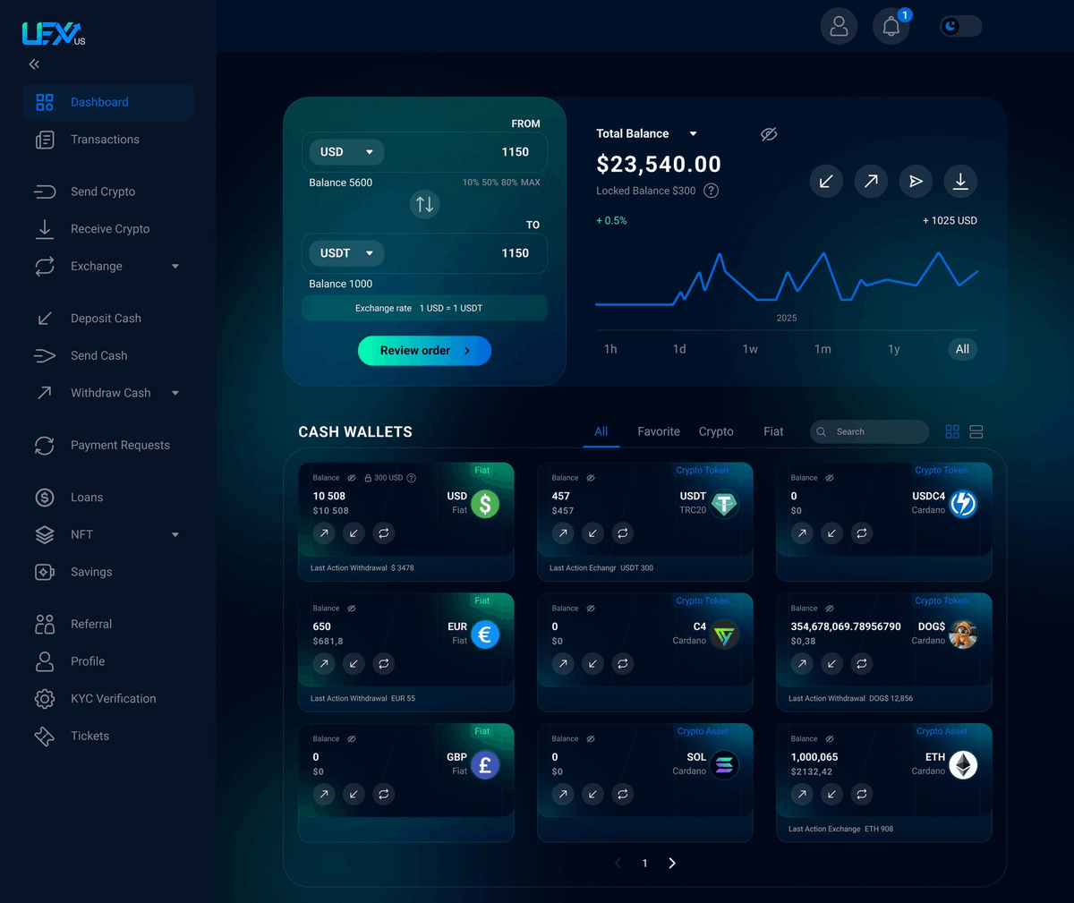Select the Favorite wallets tab

click(x=659, y=431)
